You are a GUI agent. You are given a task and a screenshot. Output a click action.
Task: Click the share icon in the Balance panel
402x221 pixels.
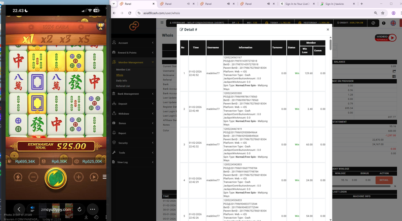(x=394, y=71)
